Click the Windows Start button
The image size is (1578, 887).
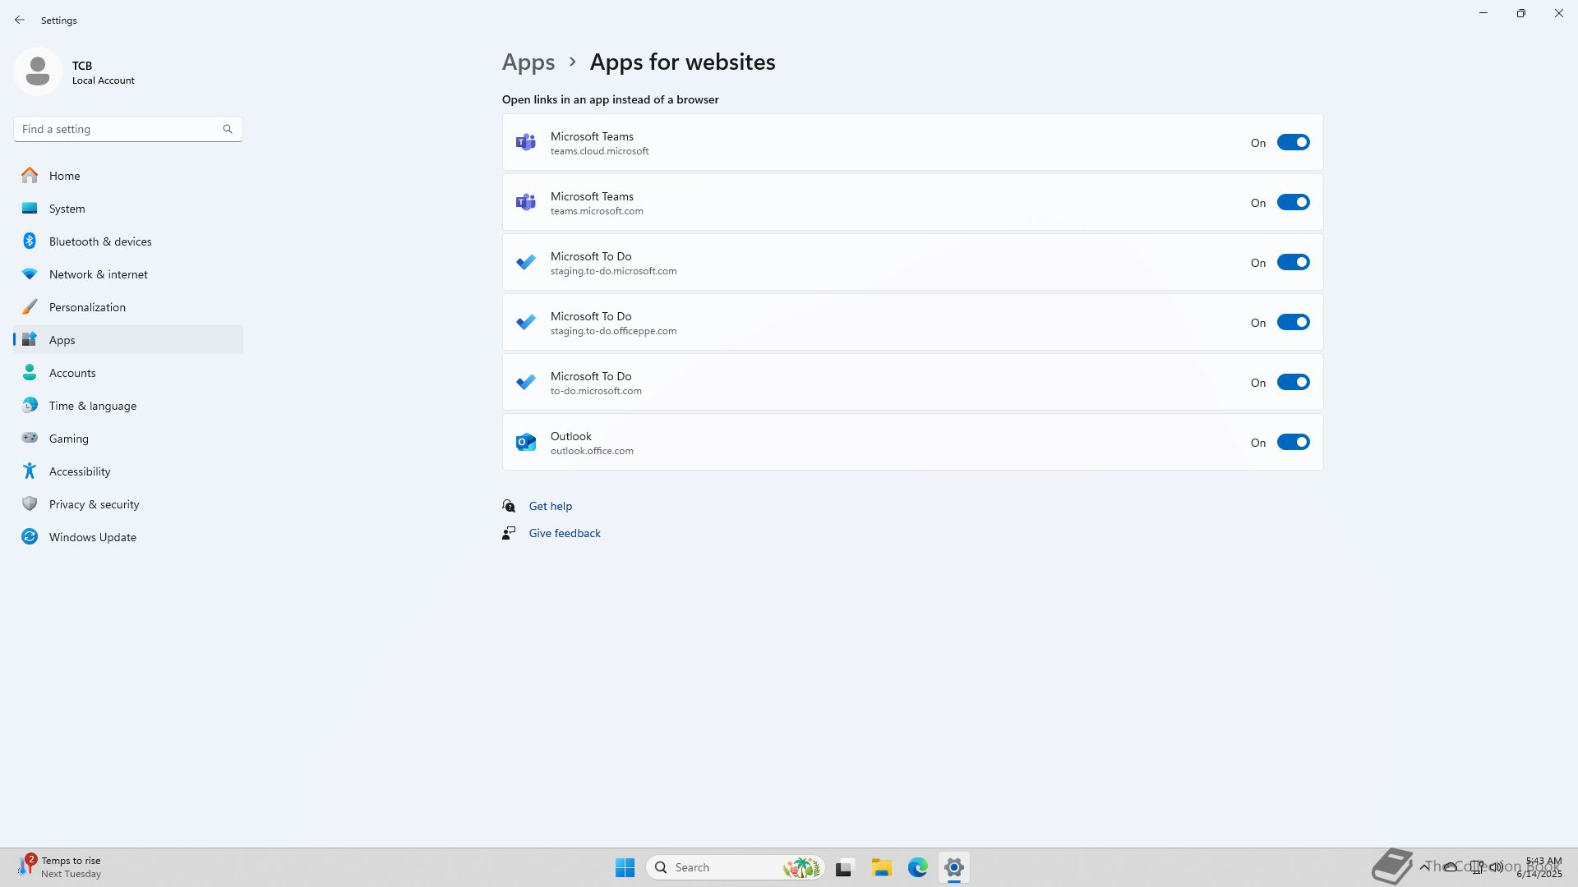(625, 867)
